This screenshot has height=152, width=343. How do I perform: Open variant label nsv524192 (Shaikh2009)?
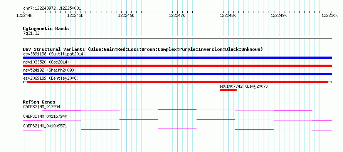point(49,70)
